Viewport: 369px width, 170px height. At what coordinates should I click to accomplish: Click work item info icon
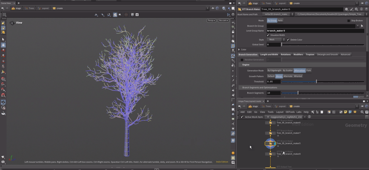click(x=309, y=117)
